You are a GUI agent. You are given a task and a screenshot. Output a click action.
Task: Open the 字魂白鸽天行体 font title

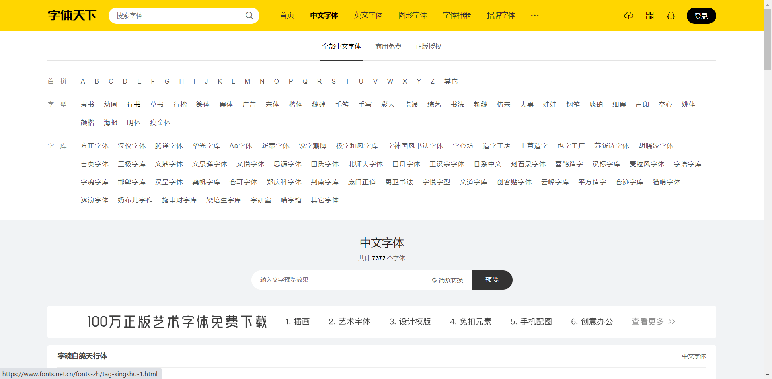click(x=82, y=356)
